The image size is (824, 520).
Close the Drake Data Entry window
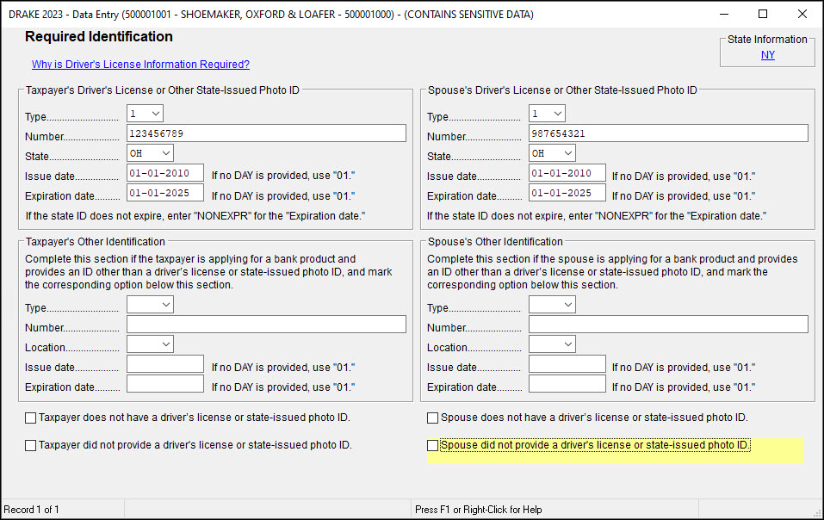click(802, 14)
